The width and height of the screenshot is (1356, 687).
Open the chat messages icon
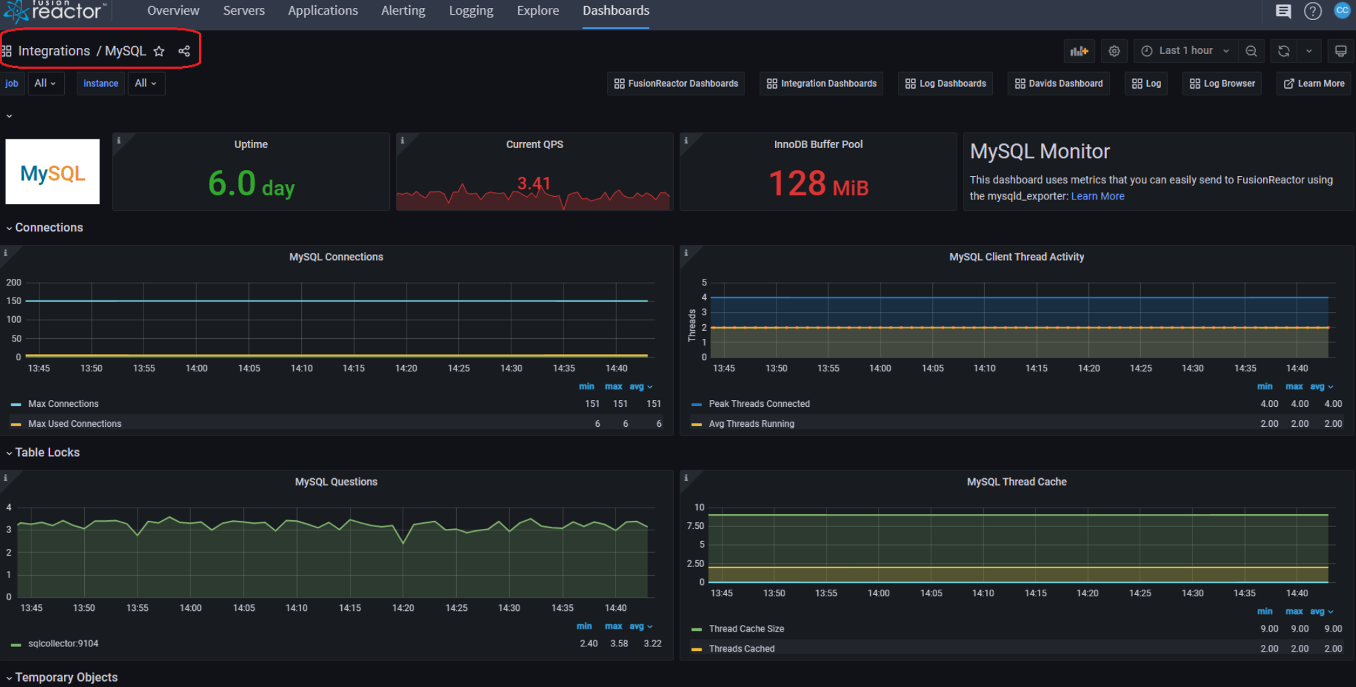coord(1283,11)
